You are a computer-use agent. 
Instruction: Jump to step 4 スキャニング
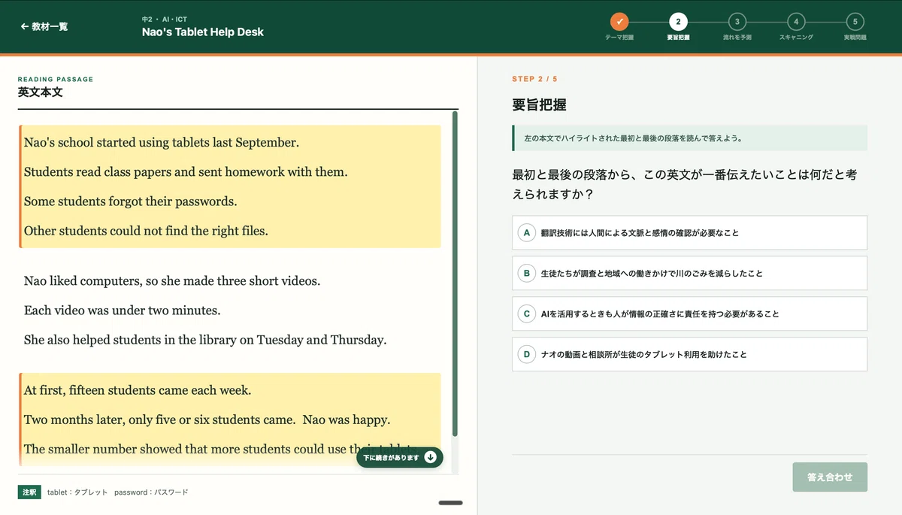(x=796, y=22)
